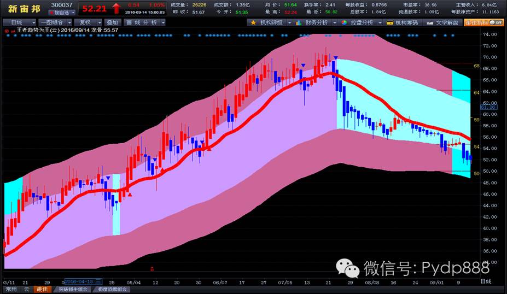
Task: Open the 复权 dropdown arrow
Action: point(99,22)
